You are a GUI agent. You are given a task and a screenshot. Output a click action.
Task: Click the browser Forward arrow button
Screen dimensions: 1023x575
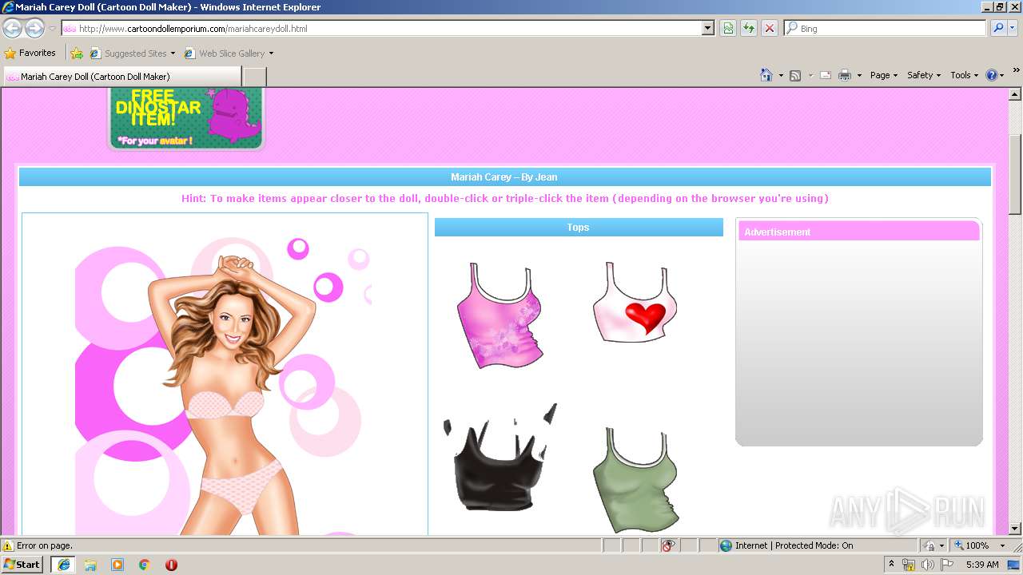pyautogui.click(x=34, y=29)
